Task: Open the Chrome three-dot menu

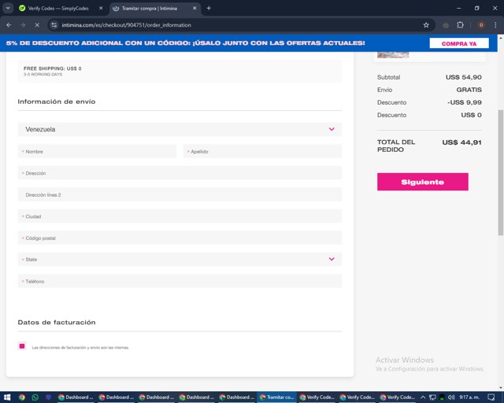Action: pyautogui.click(x=495, y=24)
